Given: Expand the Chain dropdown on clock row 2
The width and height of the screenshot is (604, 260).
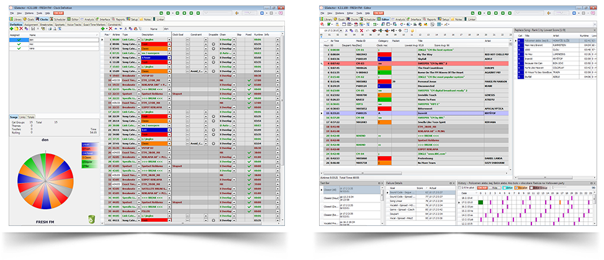Looking at the screenshot, I should click(234, 44).
